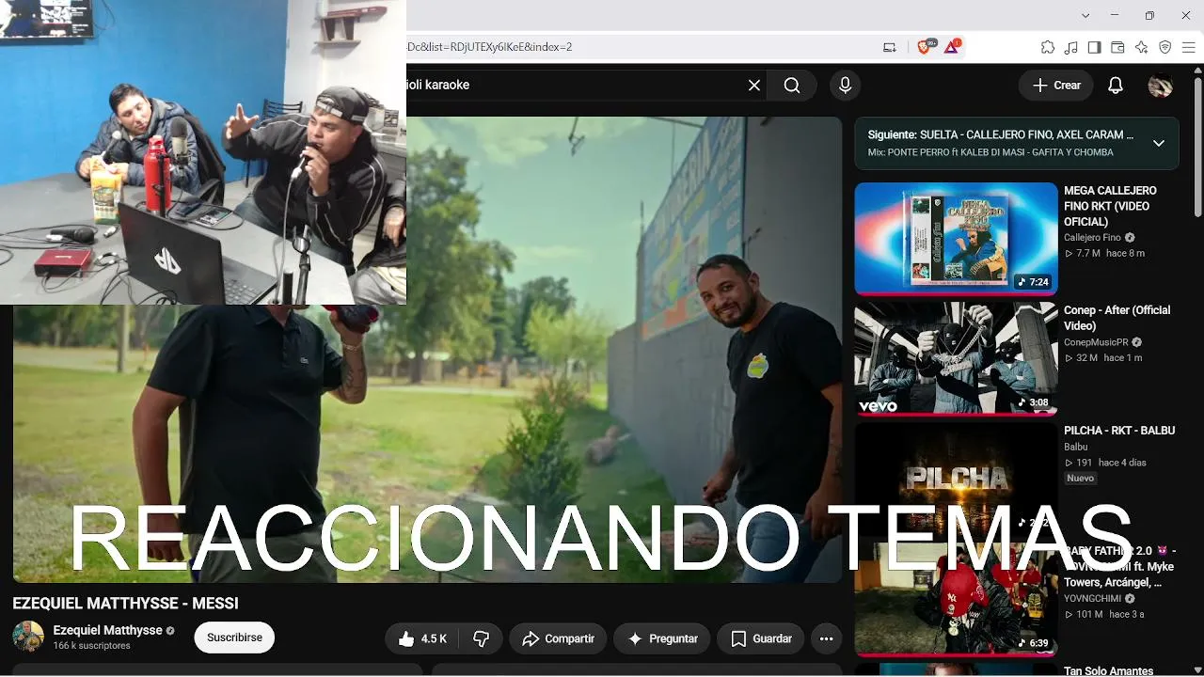Click the magnifying glass search button

pyautogui.click(x=792, y=86)
